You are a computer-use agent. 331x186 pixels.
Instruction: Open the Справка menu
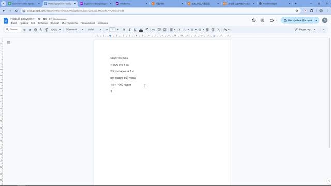[102, 23]
